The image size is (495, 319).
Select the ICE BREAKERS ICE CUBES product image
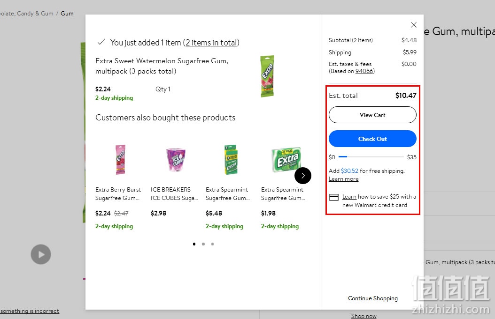coord(176,160)
